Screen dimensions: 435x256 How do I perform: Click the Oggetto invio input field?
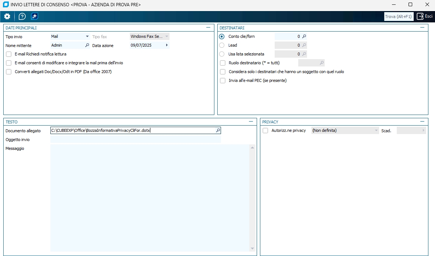point(136,139)
